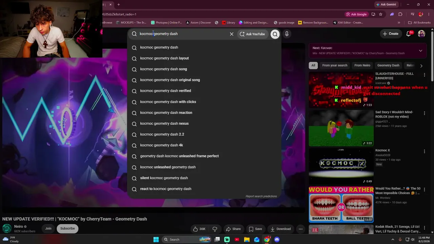Image resolution: width=434 pixels, height=244 pixels.
Task: Choose suggestion 'silent kocmoc geometry dash'
Action: [204, 178]
